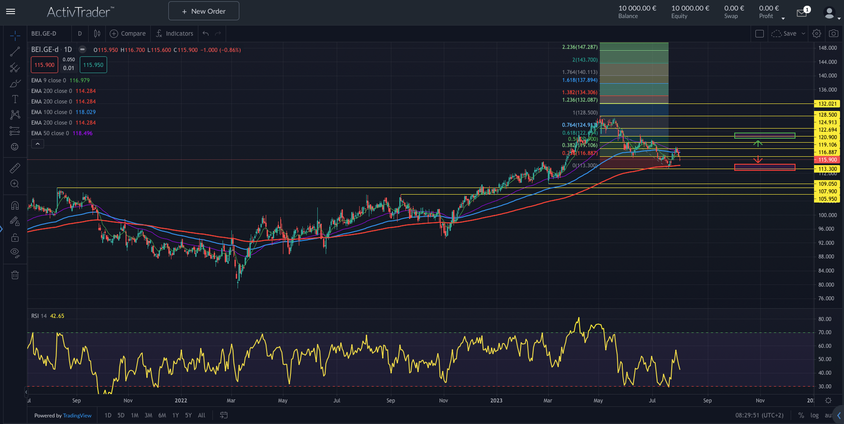The height and width of the screenshot is (424, 844).
Task: Open the Indicators dialog
Action: (x=175, y=33)
